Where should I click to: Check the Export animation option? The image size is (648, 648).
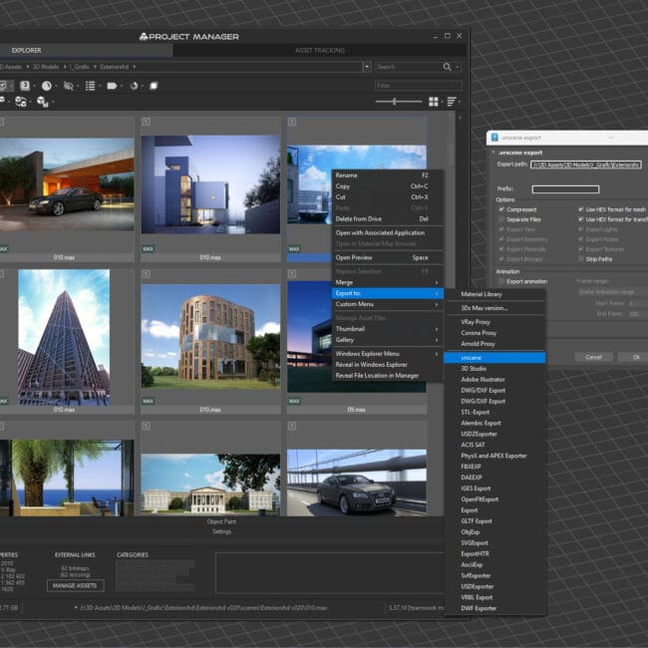[x=501, y=281]
